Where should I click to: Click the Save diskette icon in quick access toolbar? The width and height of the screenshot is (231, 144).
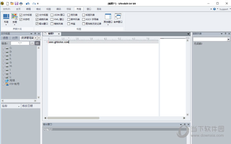click(16, 3)
